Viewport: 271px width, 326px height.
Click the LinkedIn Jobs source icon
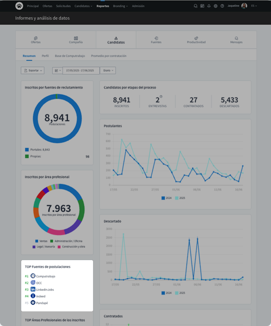[x=33, y=289]
